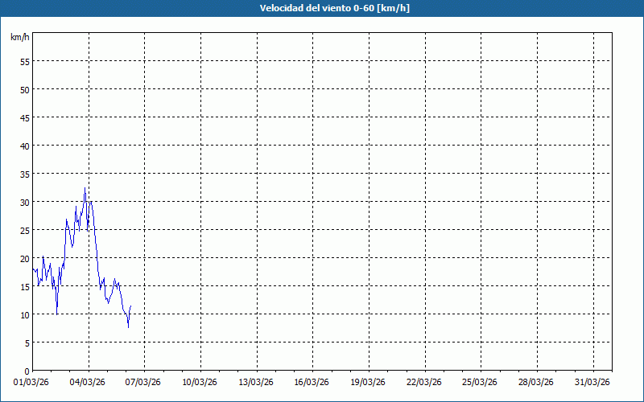Select the 07/03/26 date label
The width and height of the screenshot is (644, 402).
click(145, 381)
